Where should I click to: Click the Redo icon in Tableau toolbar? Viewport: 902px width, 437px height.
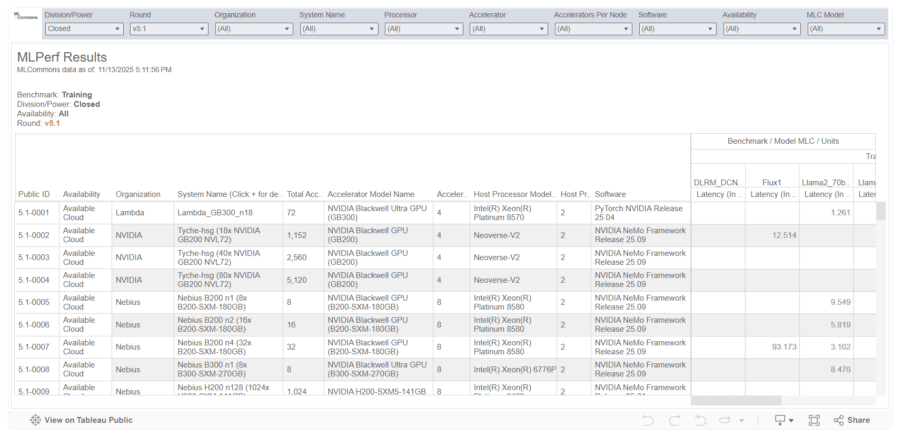tap(675, 420)
